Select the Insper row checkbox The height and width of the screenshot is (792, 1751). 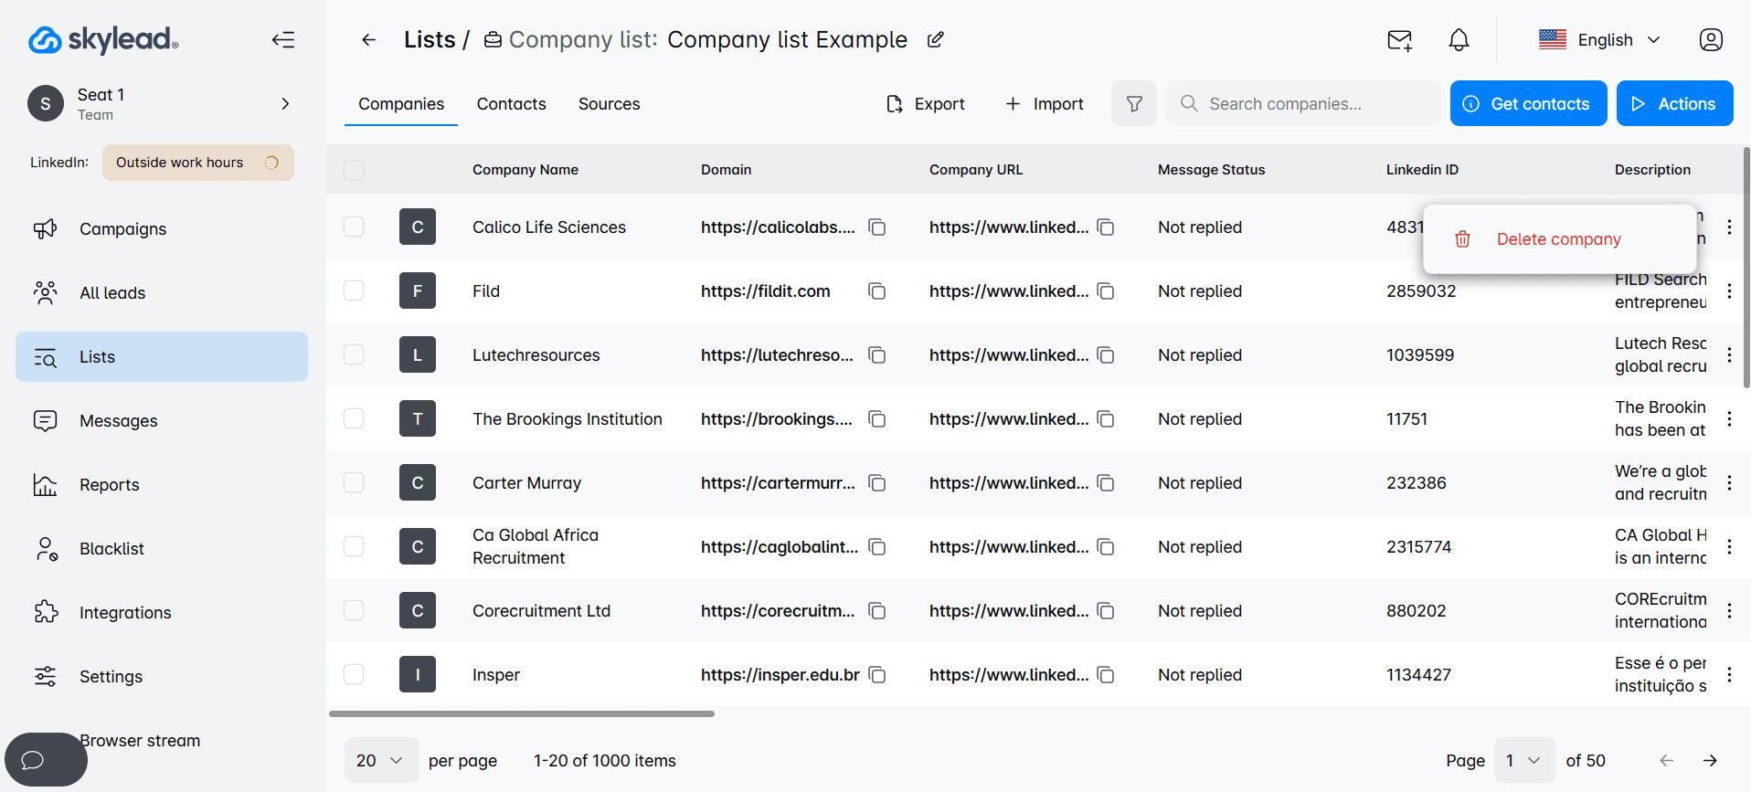tap(354, 674)
